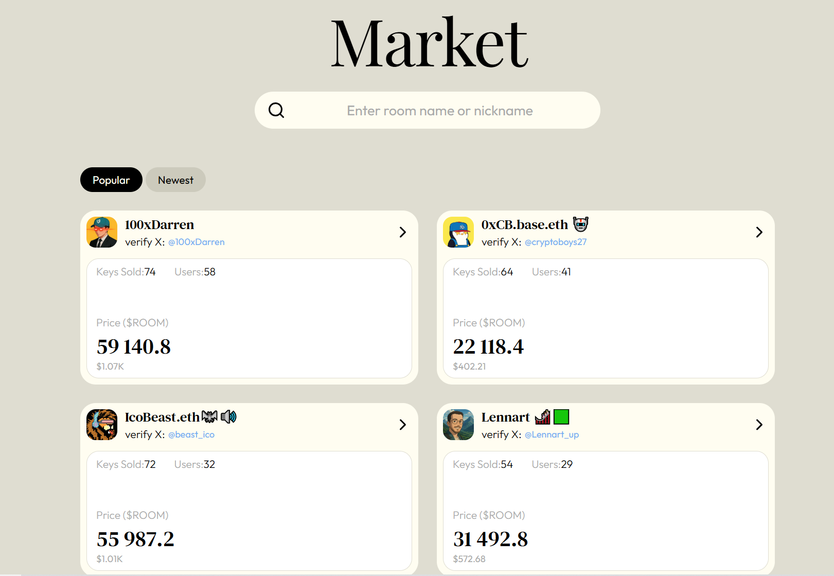The height and width of the screenshot is (576, 834).
Task: Focus the room name search field
Action: click(439, 111)
